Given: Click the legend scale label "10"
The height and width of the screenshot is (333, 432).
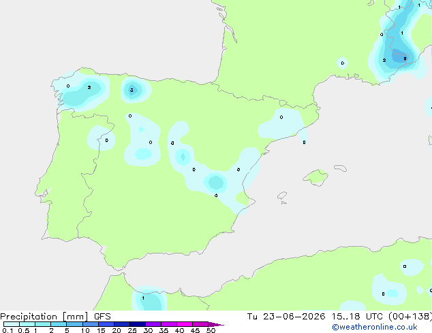Looking at the screenshot, I should pyautogui.click(x=85, y=330).
